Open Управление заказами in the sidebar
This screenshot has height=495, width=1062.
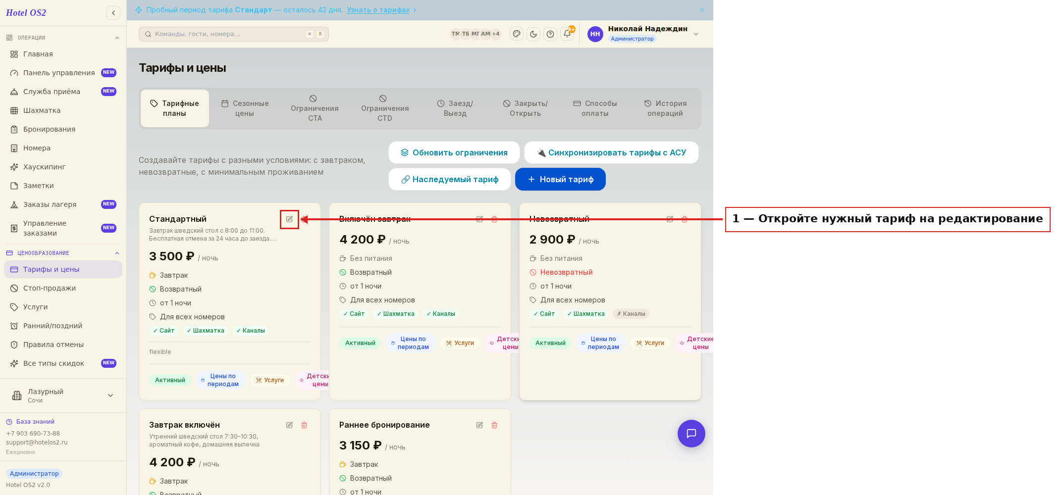click(63, 228)
